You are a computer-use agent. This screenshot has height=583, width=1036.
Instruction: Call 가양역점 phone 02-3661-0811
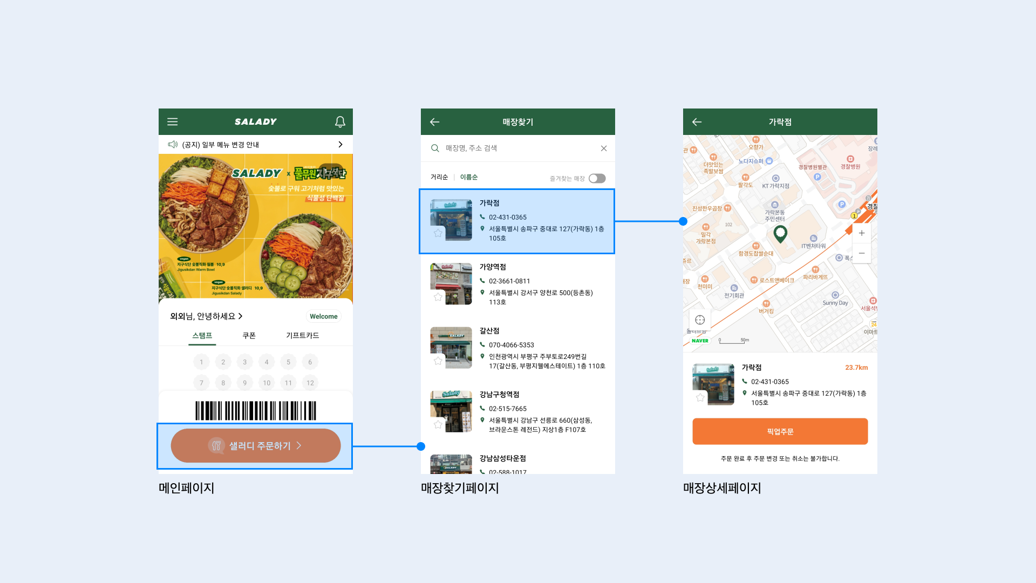point(509,281)
